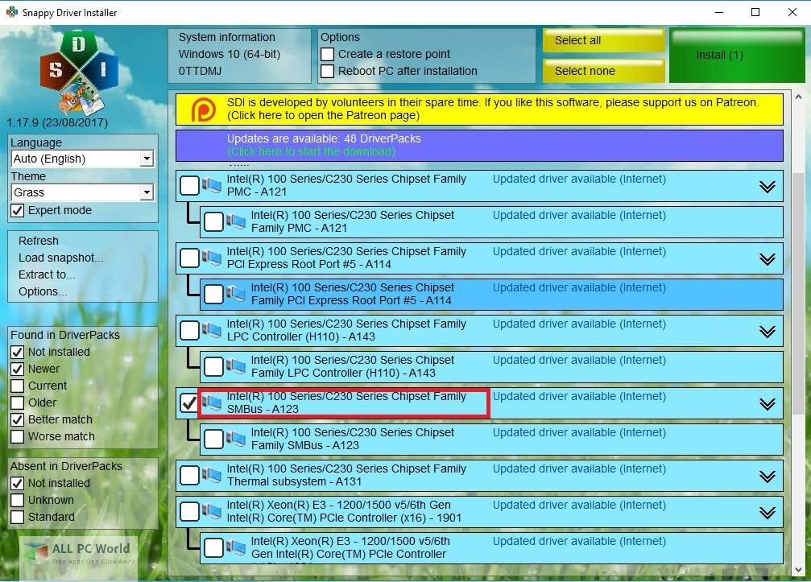Click device icon of Family PMC - A121 child row
This screenshot has width=811, height=582.
[236, 221]
